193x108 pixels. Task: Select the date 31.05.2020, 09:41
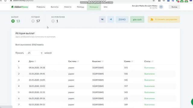click(x=37, y=74)
